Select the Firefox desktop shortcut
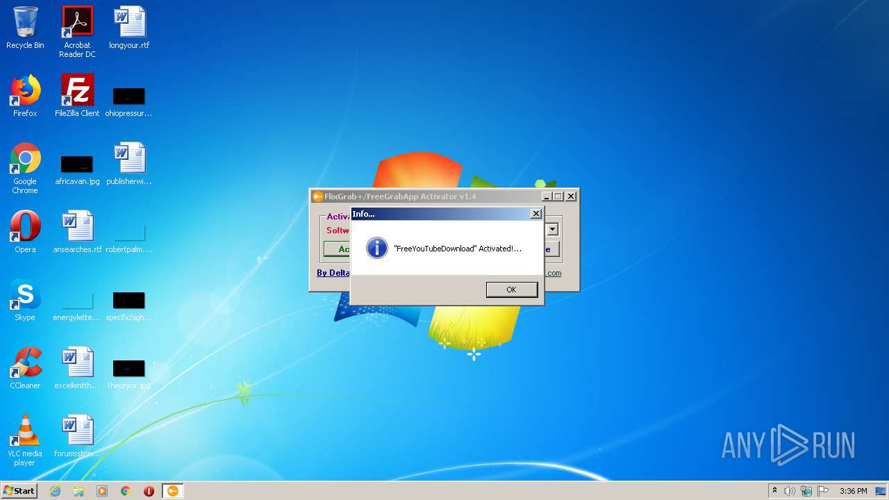889x500 pixels. coord(25,96)
